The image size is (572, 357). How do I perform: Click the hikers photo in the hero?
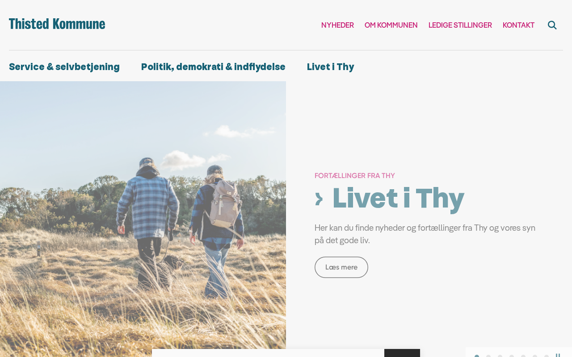tap(143, 219)
